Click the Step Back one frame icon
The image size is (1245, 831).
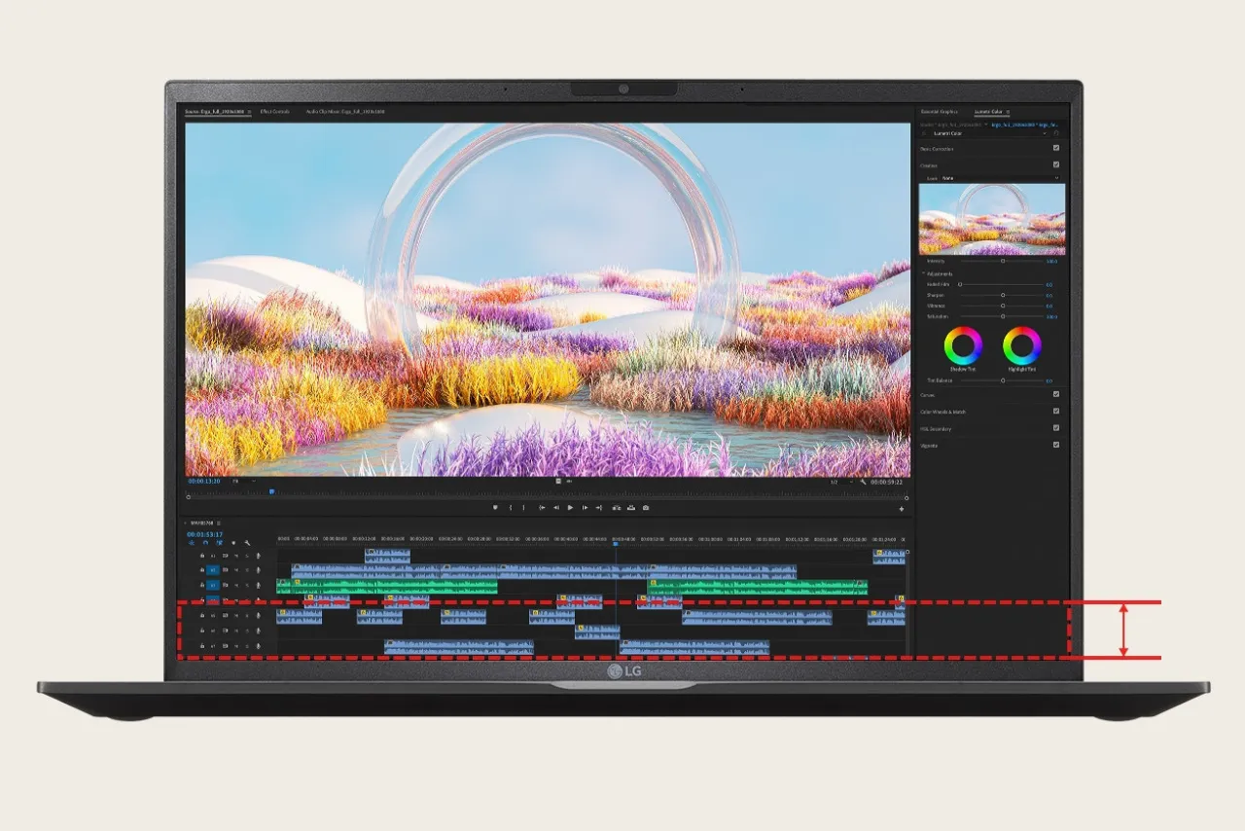[556, 508]
